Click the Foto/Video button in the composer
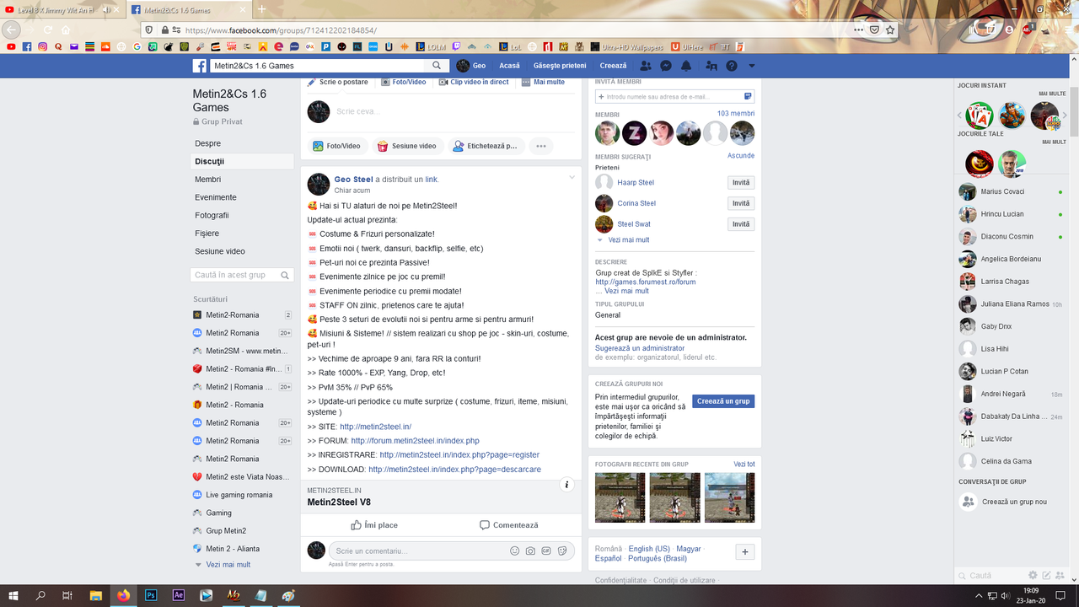Image resolution: width=1079 pixels, height=607 pixels. pyautogui.click(x=336, y=146)
